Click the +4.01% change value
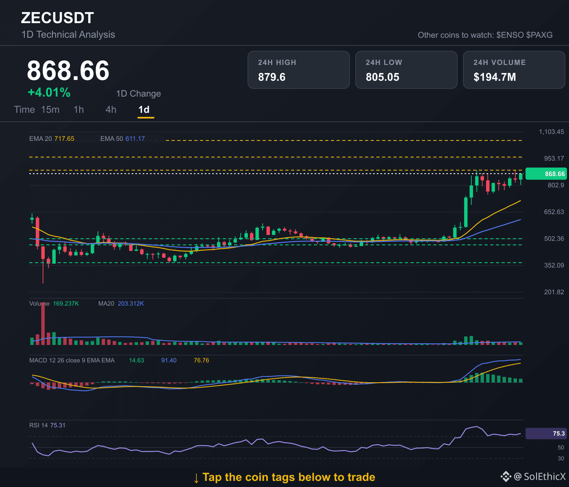Image resolution: width=569 pixels, height=487 pixels. 49,93
